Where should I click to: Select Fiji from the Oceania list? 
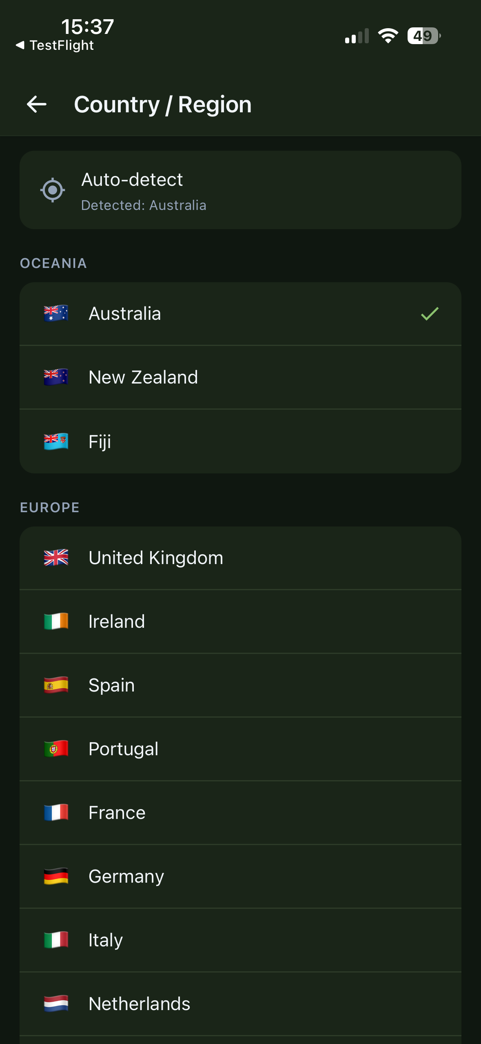[240, 442]
